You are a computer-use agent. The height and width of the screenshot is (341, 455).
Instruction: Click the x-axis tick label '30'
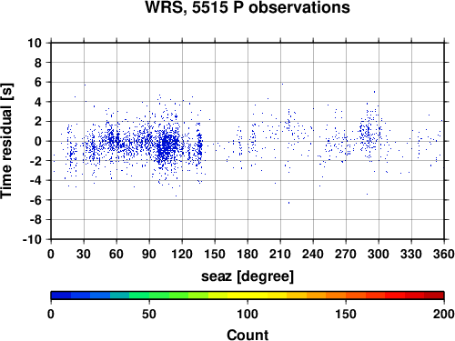(x=84, y=254)
